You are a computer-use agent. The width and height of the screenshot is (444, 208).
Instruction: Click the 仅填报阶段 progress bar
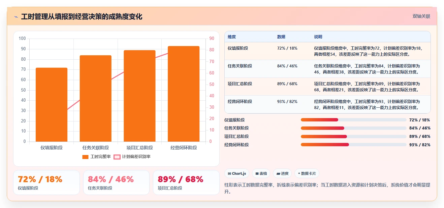click(x=354, y=120)
